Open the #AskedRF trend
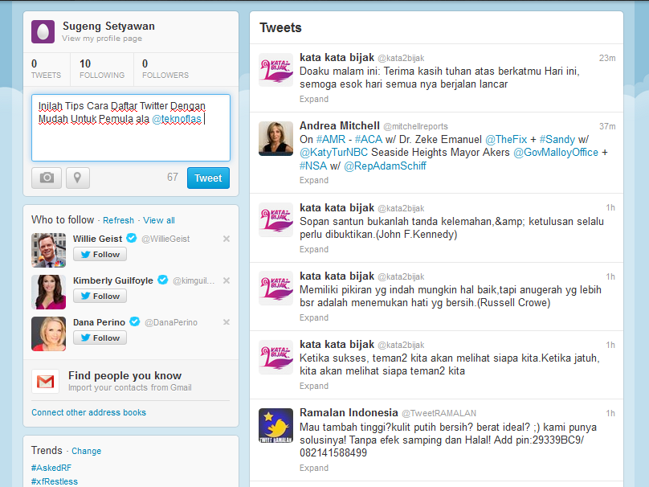Image resolution: width=649 pixels, height=487 pixels. tap(51, 468)
